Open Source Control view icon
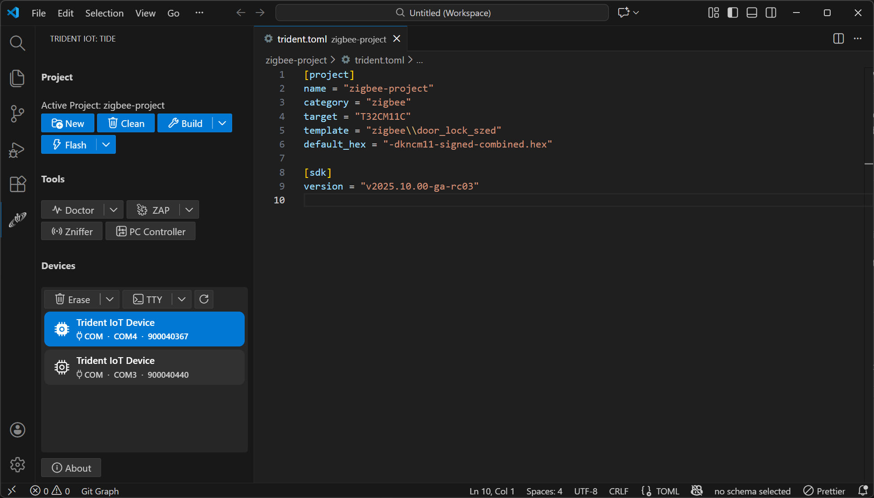The image size is (874, 498). click(17, 114)
